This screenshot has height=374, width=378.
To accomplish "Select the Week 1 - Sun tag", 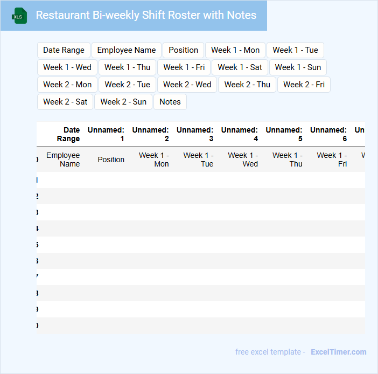I will [x=298, y=67].
